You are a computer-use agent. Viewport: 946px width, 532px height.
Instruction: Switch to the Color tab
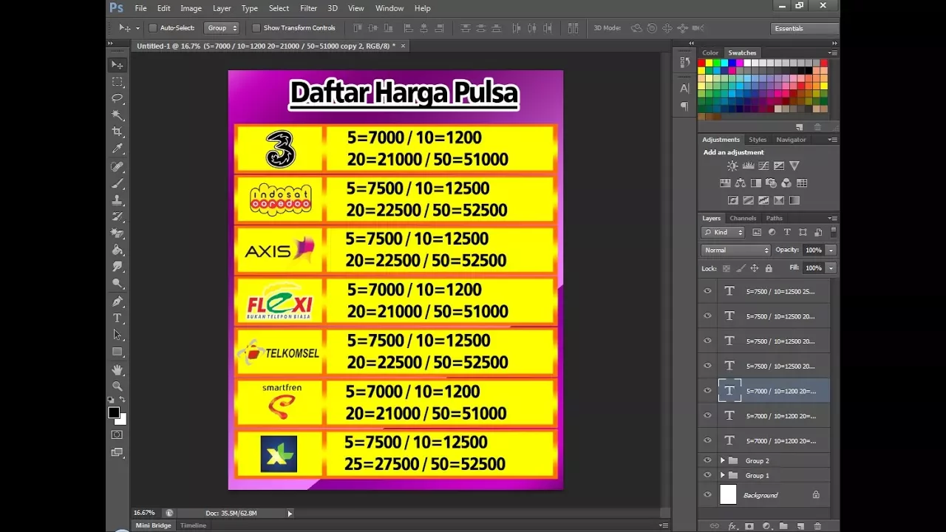(x=710, y=52)
